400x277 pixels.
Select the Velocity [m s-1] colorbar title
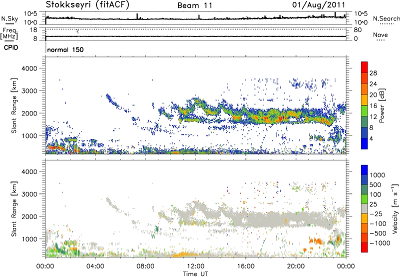[x=395, y=209]
